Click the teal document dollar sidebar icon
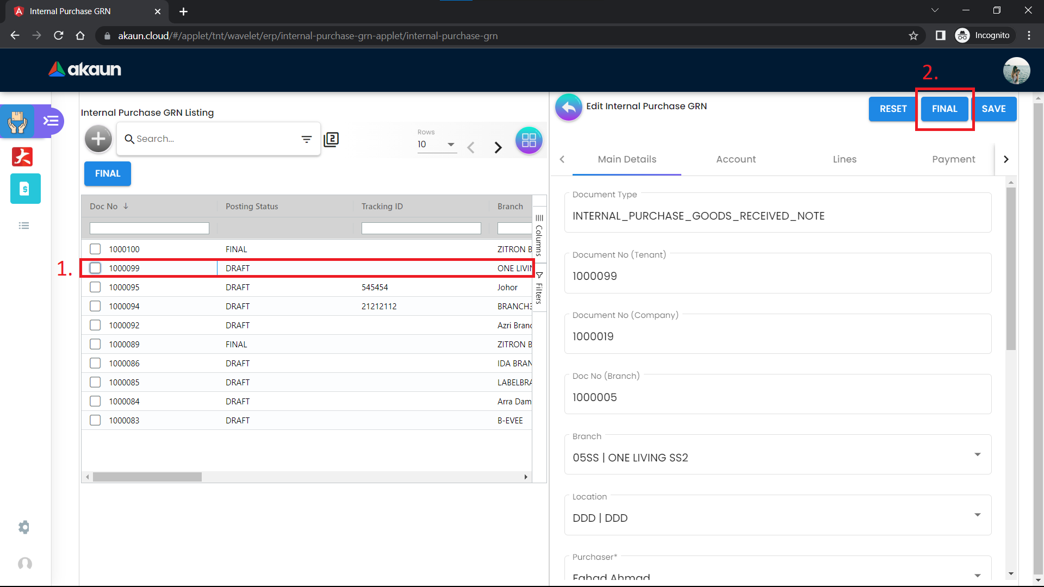Image resolution: width=1044 pixels, height=587 pixels. pos(25,189)
